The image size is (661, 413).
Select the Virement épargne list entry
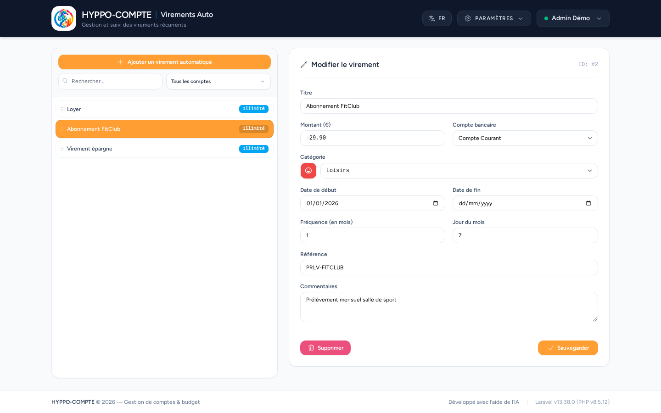click(164, 149)
